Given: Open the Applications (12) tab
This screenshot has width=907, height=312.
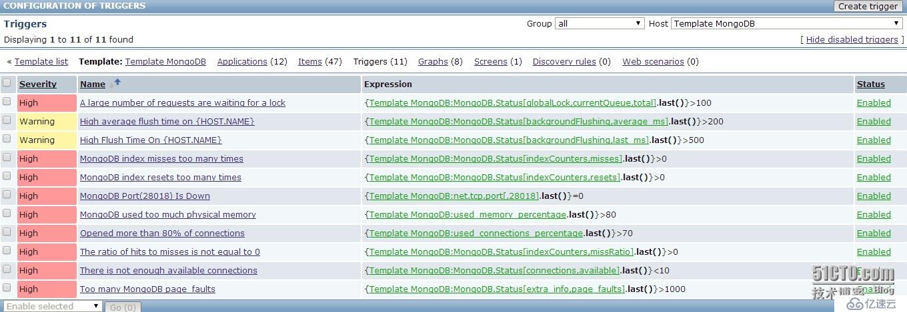Looking at the screenshot, I should click(x=242, y=61).
